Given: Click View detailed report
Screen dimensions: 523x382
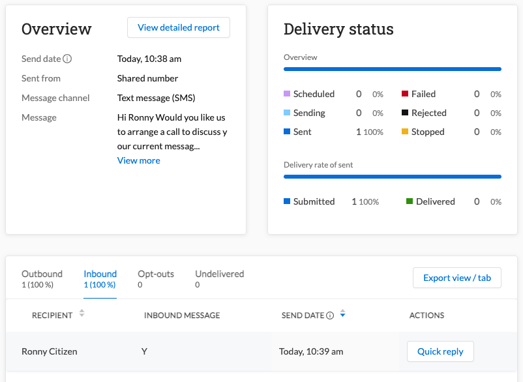Looking at the screenshot, I should (x=178, y=27).
